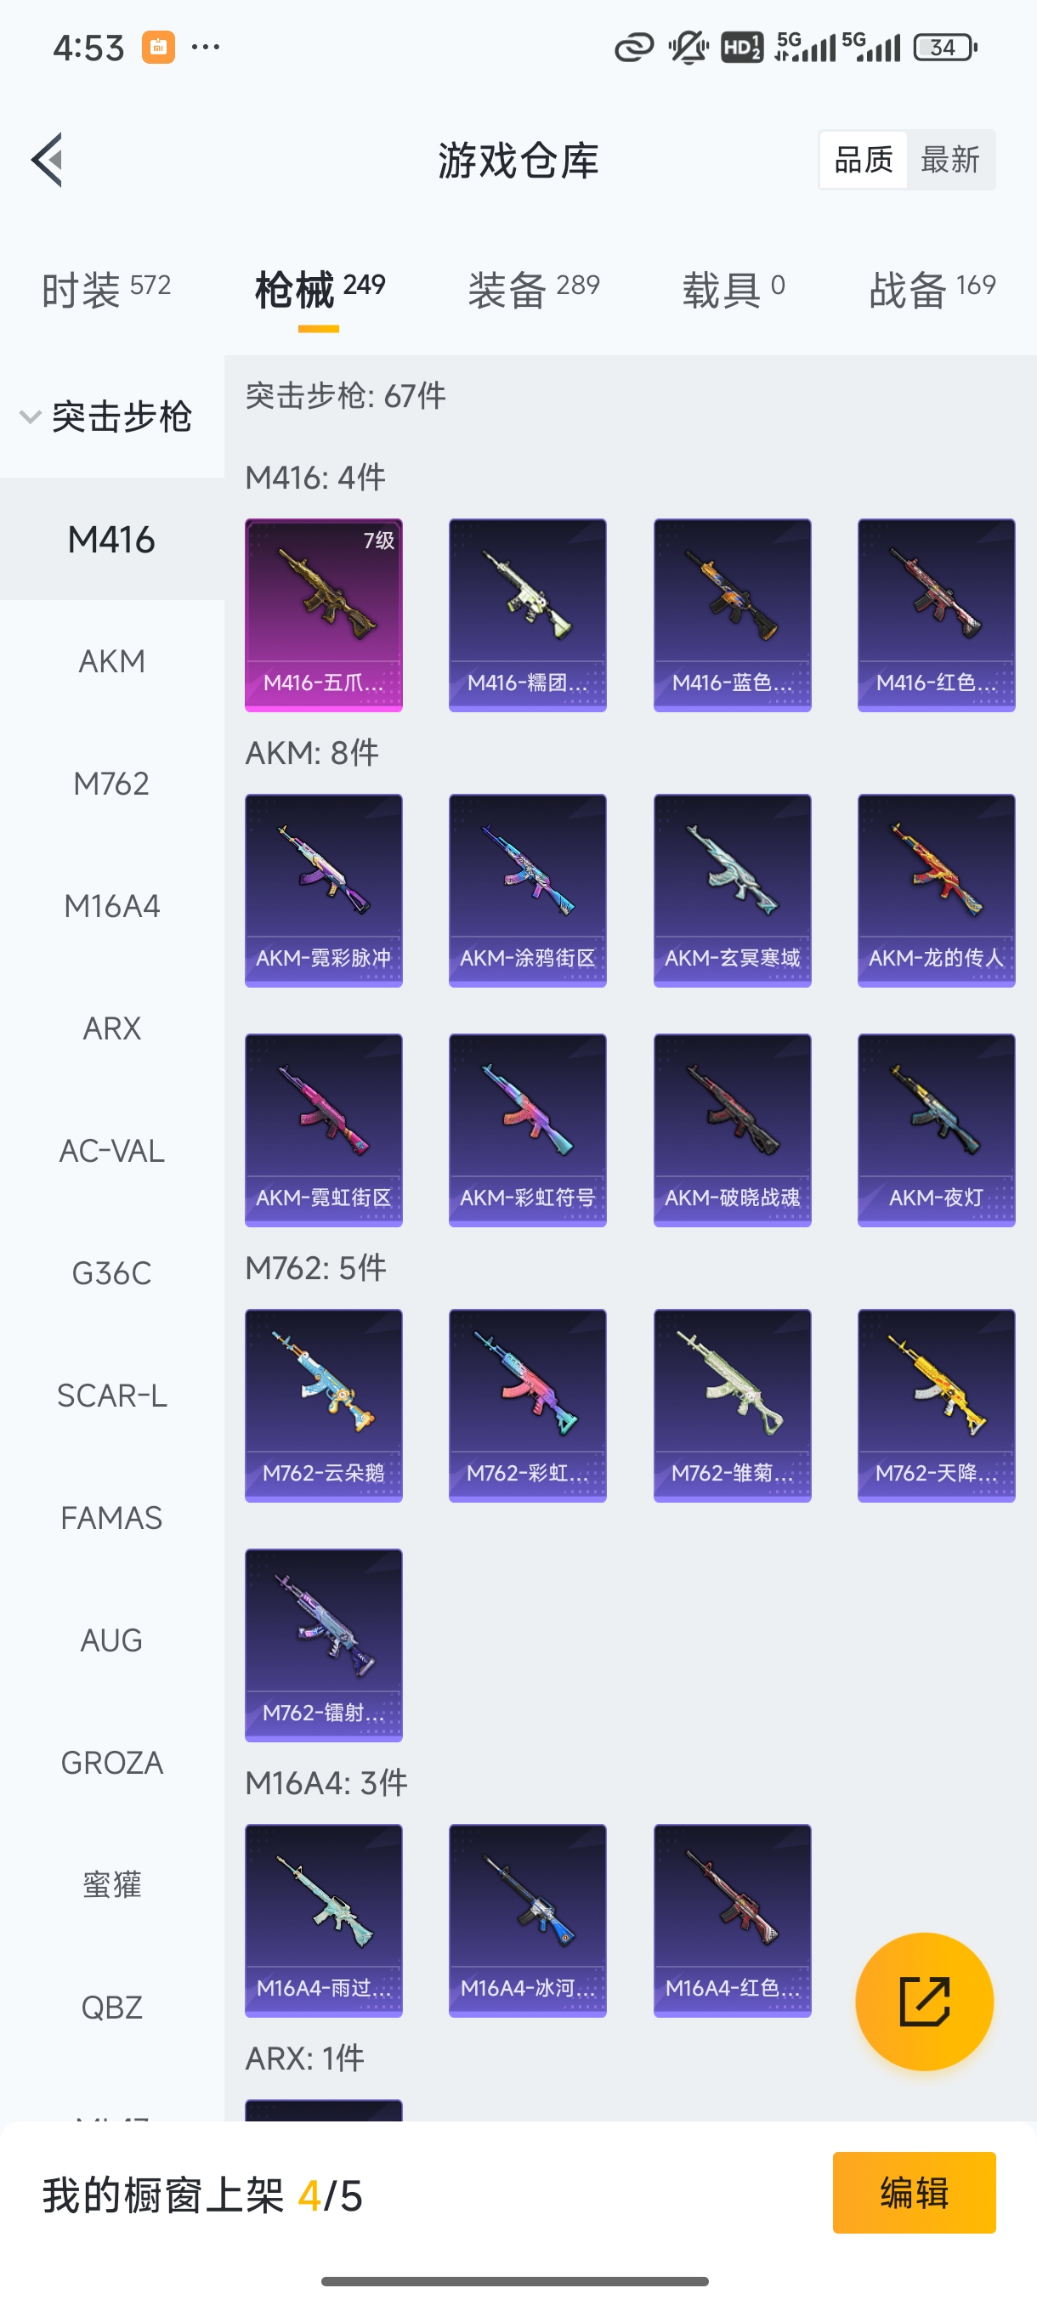Switch sorting to 品质

[x=864, y=160]
